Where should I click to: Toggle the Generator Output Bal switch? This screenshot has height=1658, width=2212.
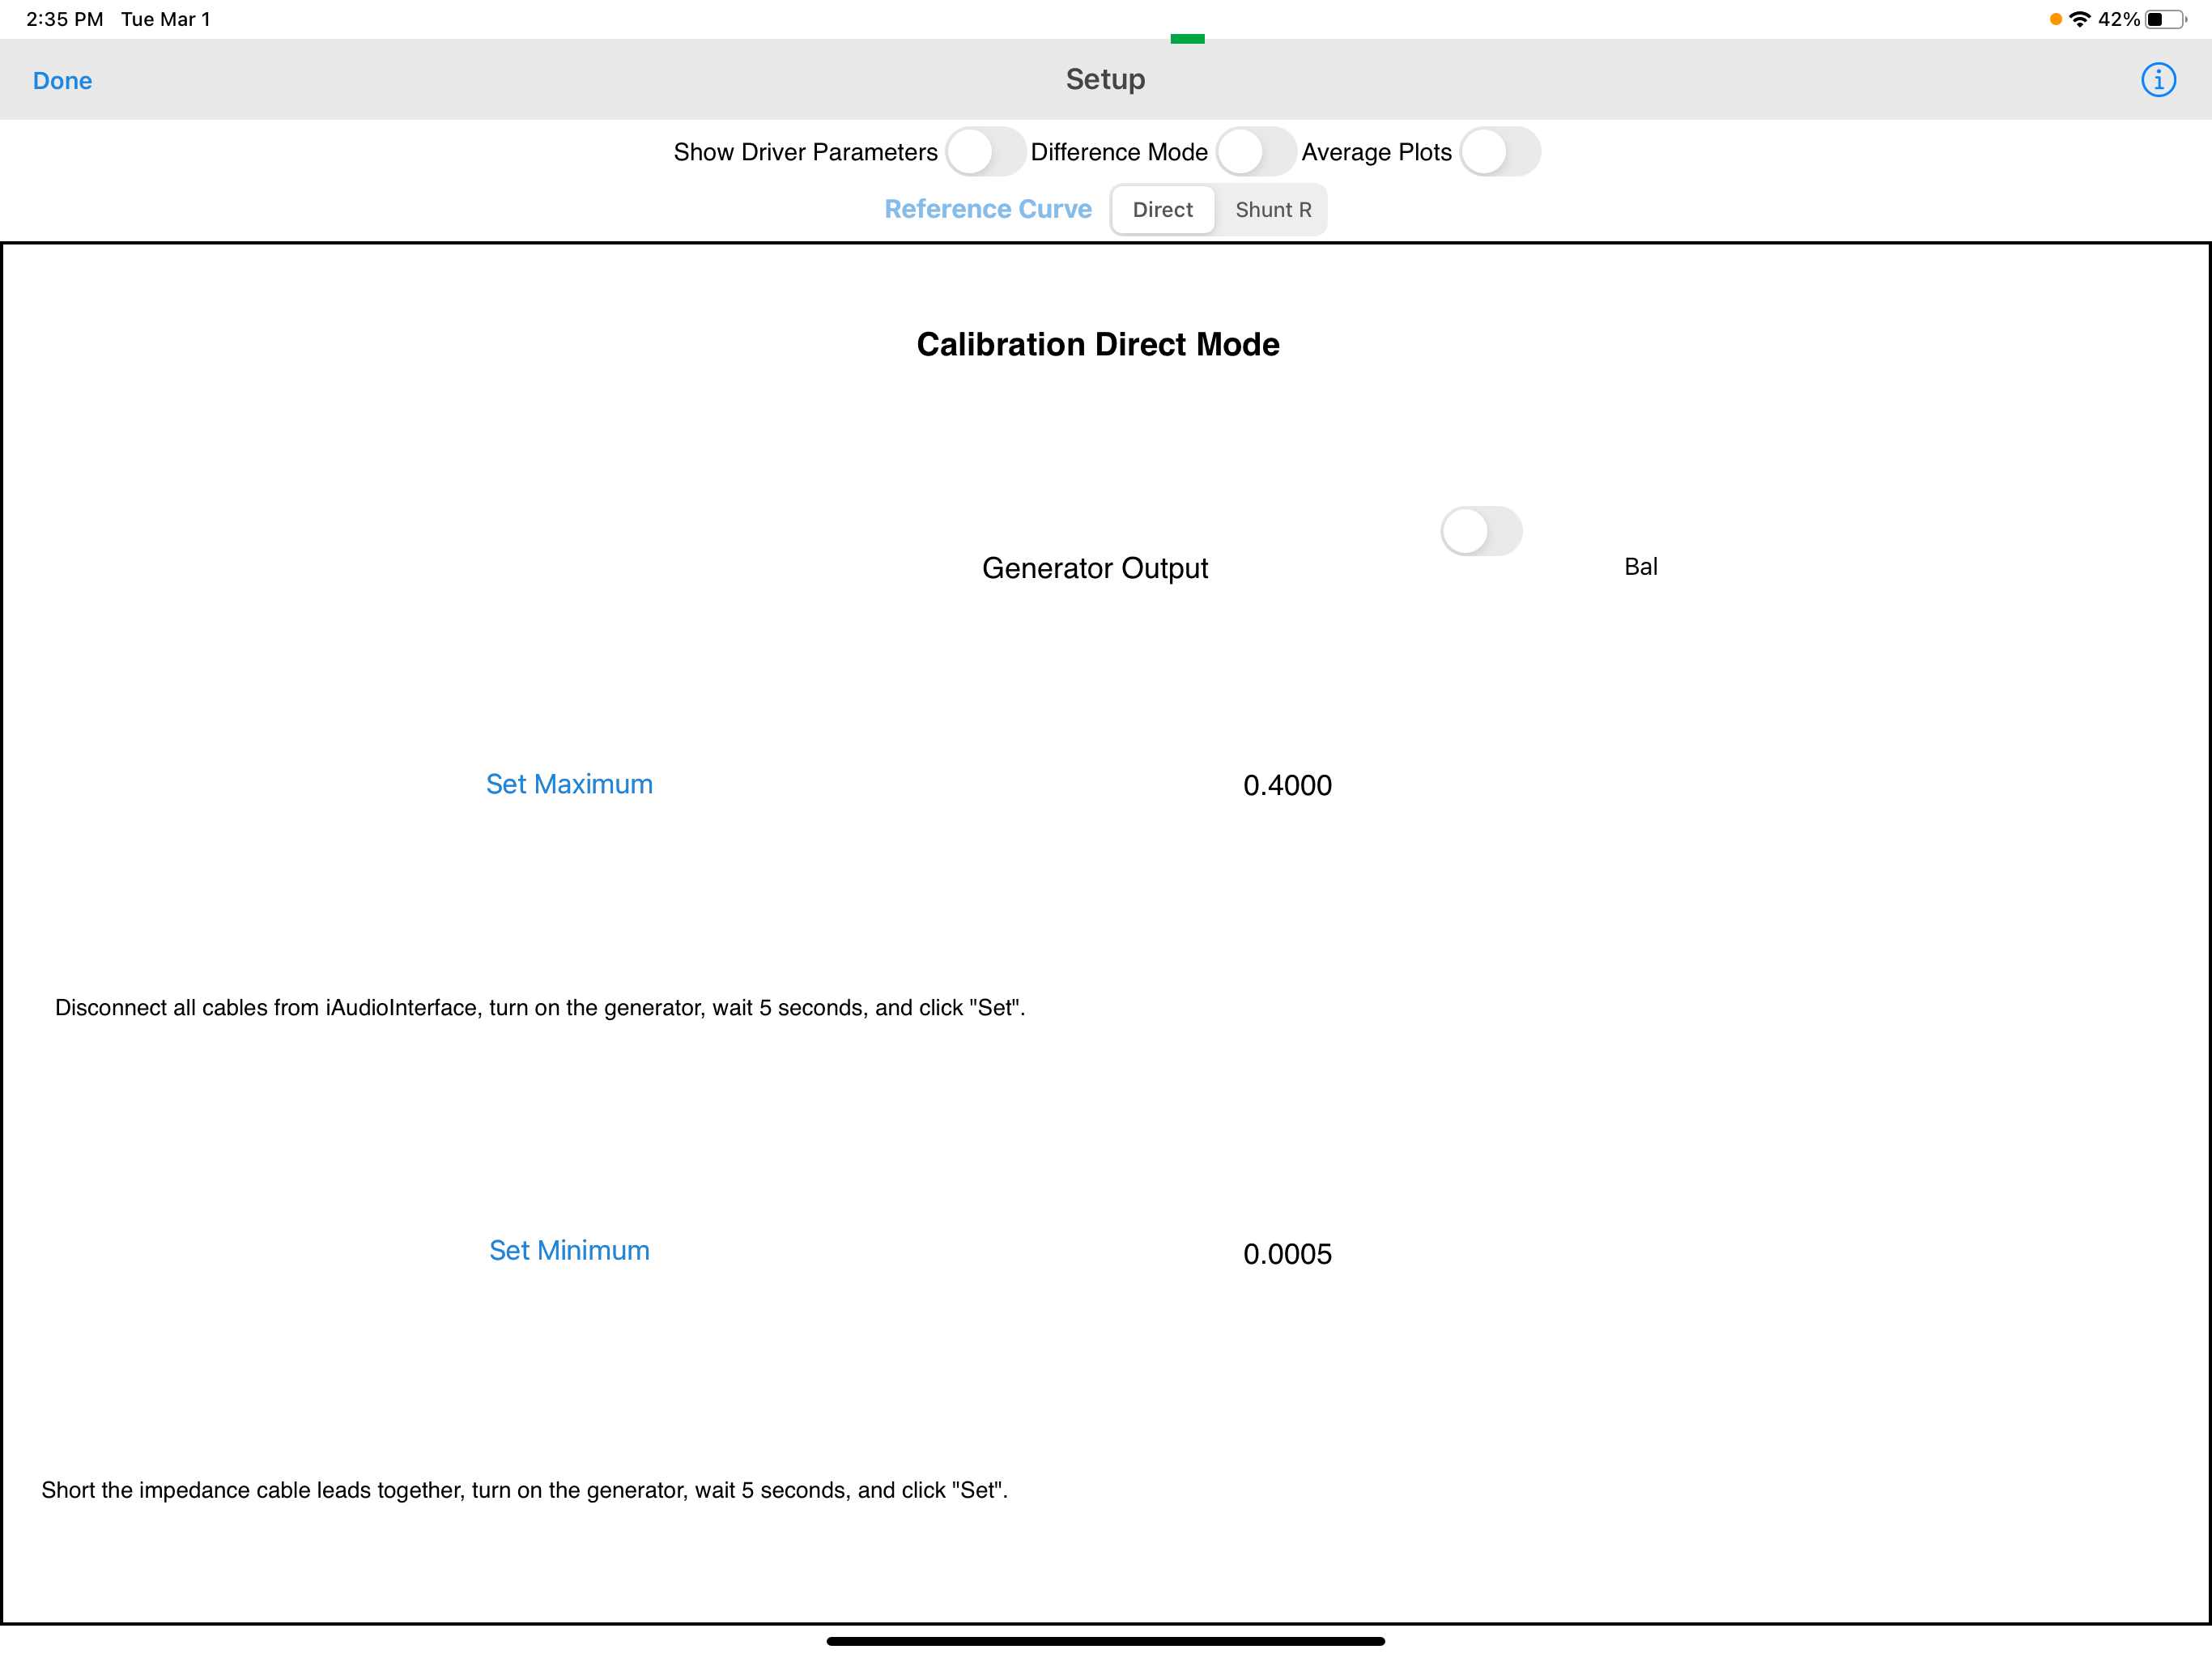1481,531
